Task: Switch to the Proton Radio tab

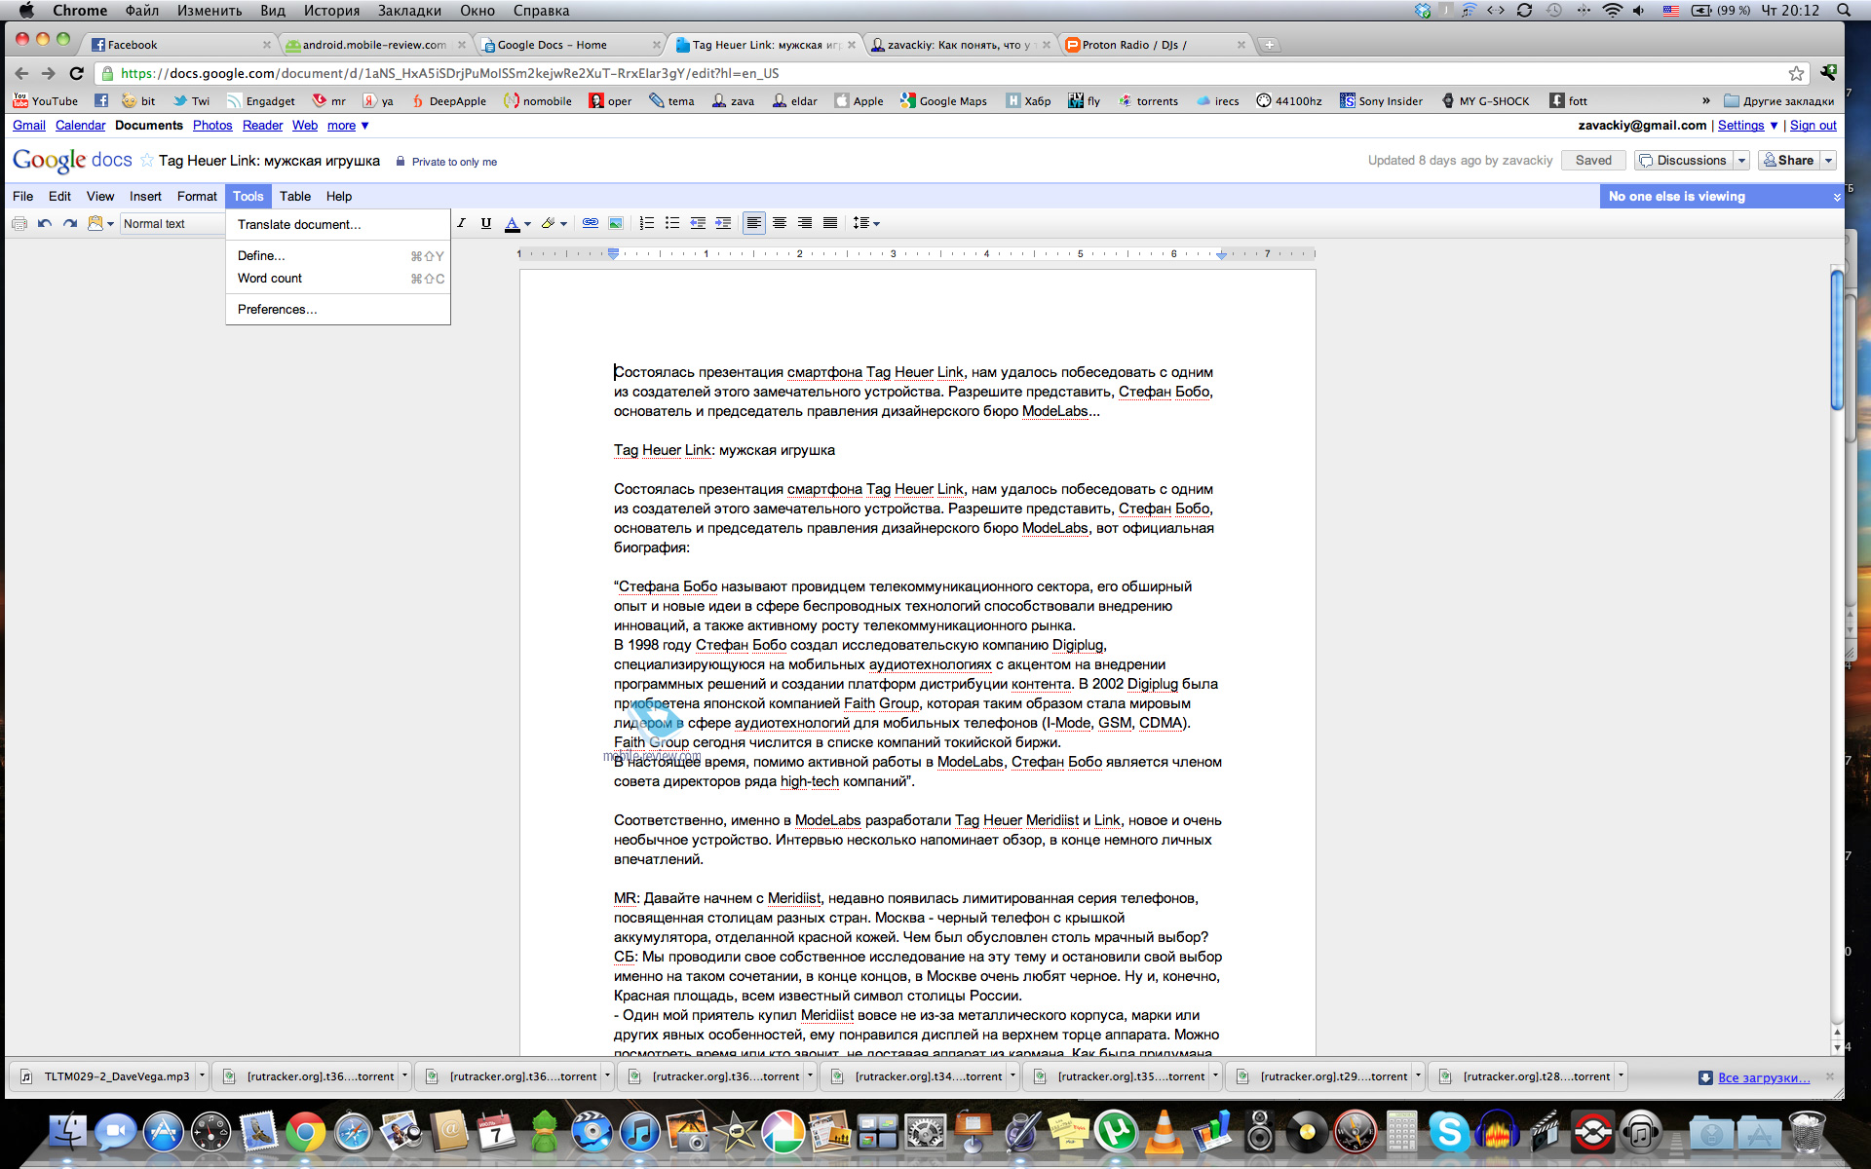Action: pyautogui.click(x=1155, y=45)
